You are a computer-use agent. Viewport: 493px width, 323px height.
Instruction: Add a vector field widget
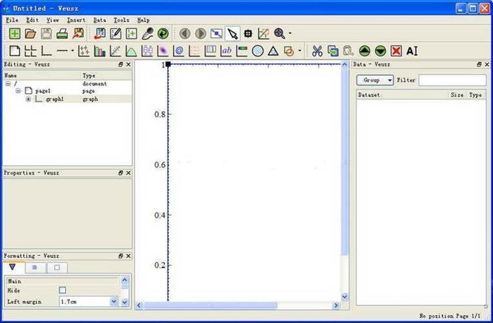coord(194,51)
